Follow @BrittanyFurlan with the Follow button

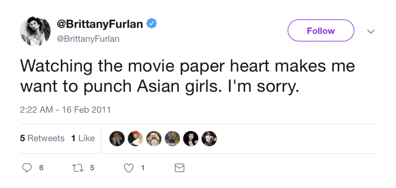coord(321,30)
